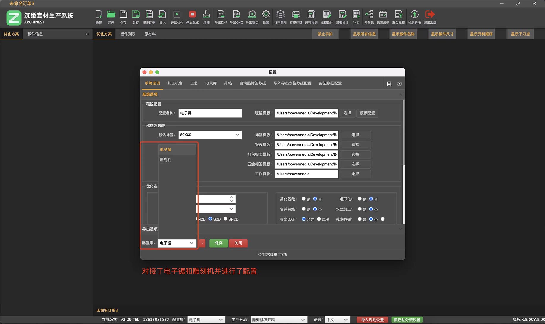Image resolution: width=545 pixels, height=324 pixels.
Task: Open the 生产分流 dropdown in status bar
Action: point(278,320)
